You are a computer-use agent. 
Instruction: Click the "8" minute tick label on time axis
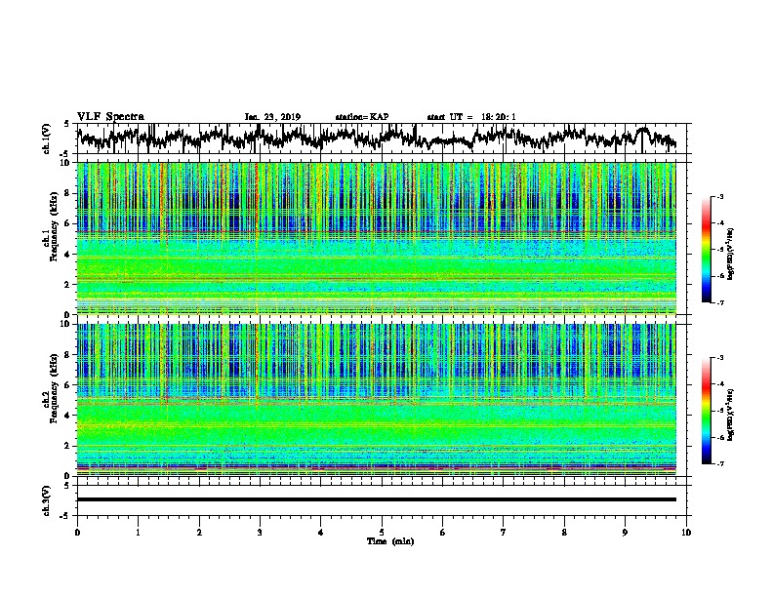click(x=564, y=533)
